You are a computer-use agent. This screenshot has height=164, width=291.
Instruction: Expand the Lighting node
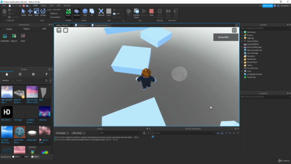[242, 38]
